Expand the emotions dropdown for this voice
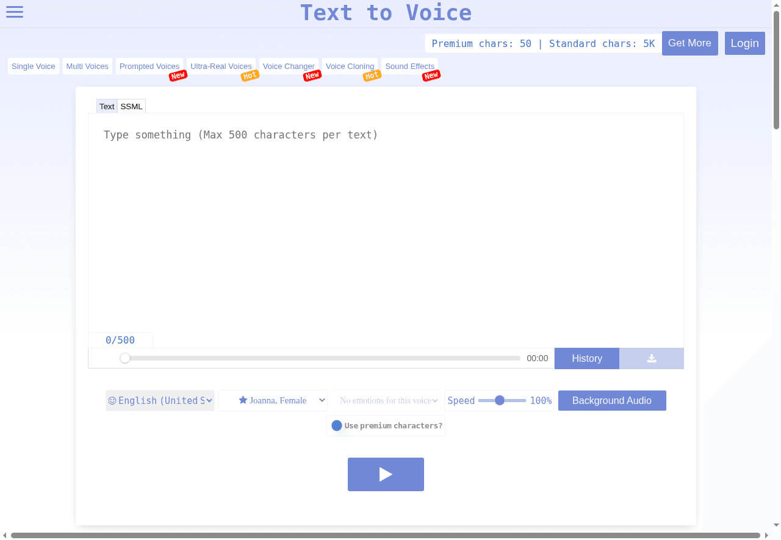 pyautogui.click(x=386, y=400)
